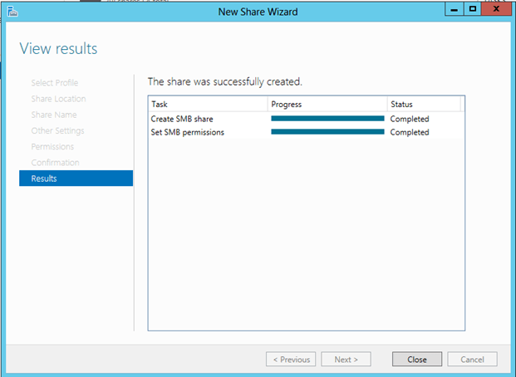This screenshot has height=377, width=516.
Task: Click the Cancel button
Action: 472,360
